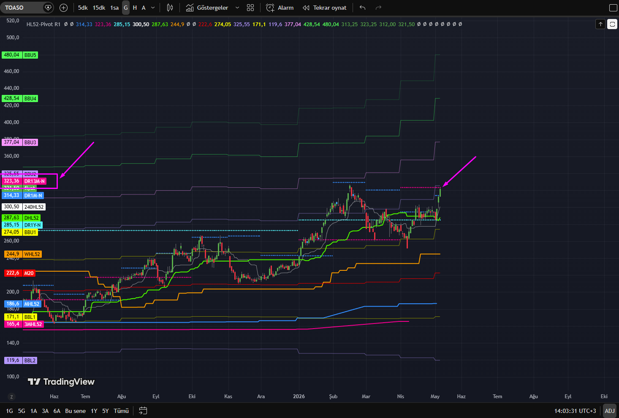Open the go-to-date calendar icon
The height and width of the screenshot is (418, 619).
143,411
